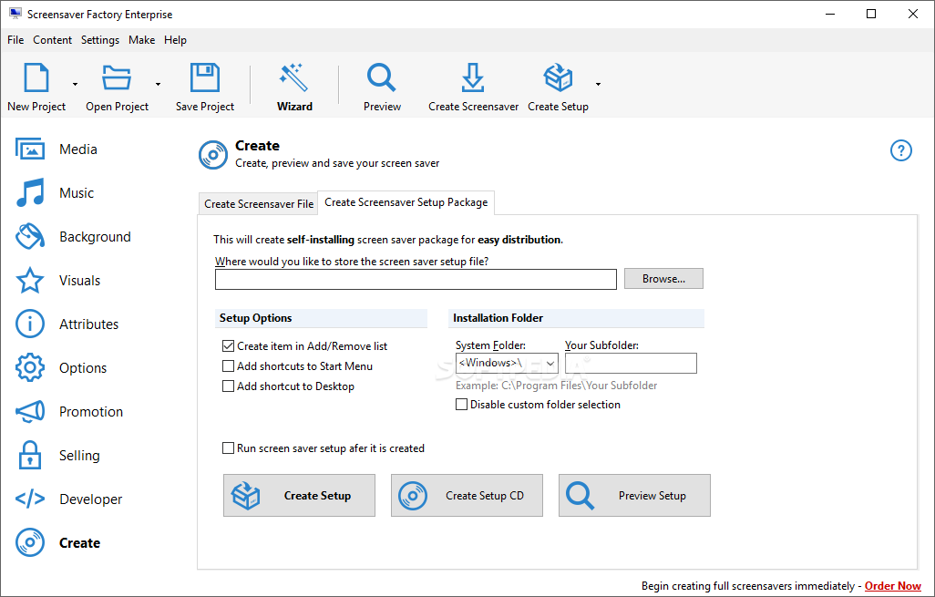Select the Create disc section in sidebar
Image resolution: width=935 pixels, height=597 pixels.
57,542
